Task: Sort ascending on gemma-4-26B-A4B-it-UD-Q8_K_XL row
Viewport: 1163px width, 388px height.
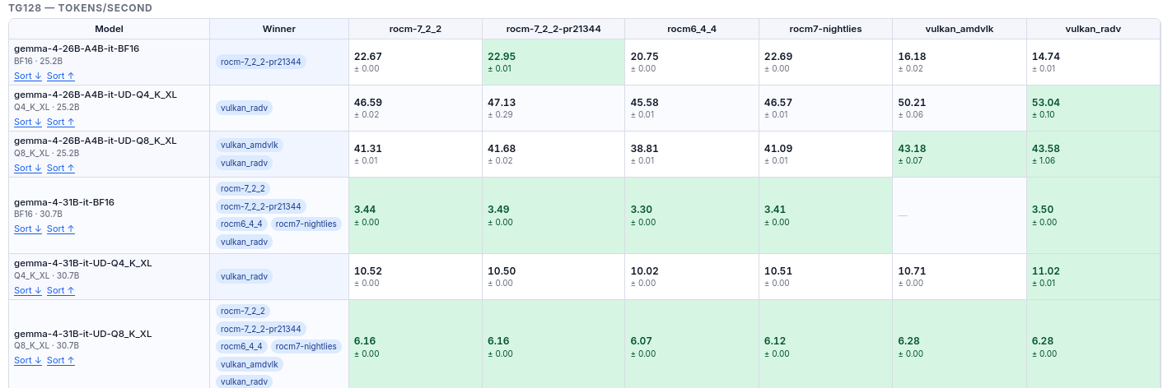Action: click(61, 168)
